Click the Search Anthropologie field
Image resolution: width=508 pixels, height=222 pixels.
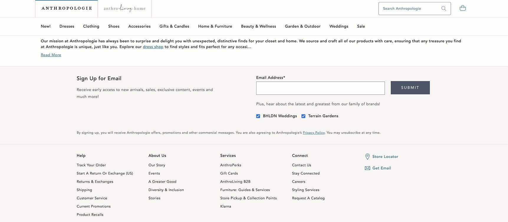coord(410,9)
